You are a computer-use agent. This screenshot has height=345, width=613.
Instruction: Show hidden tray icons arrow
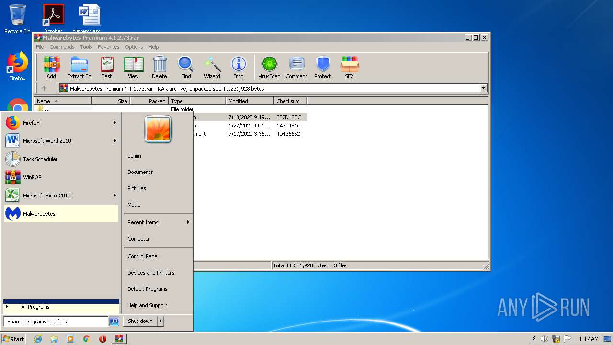[534, 339]
